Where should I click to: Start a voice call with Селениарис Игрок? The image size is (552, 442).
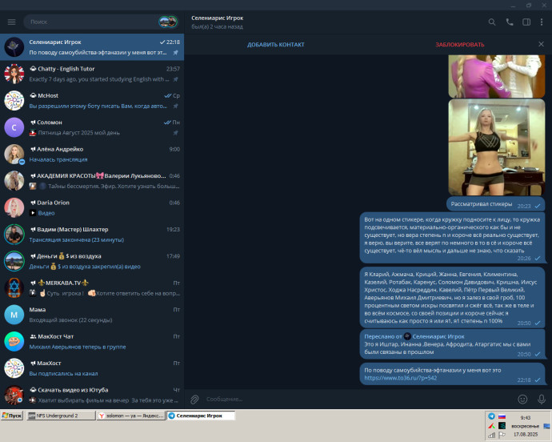[x=510, y=22]
